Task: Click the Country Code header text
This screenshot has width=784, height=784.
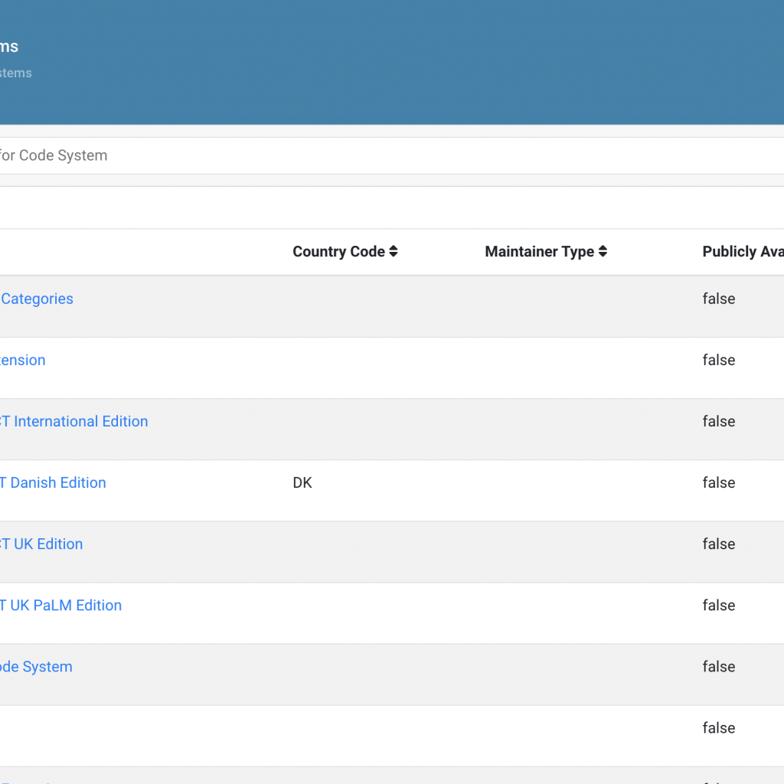Action: 338,251
